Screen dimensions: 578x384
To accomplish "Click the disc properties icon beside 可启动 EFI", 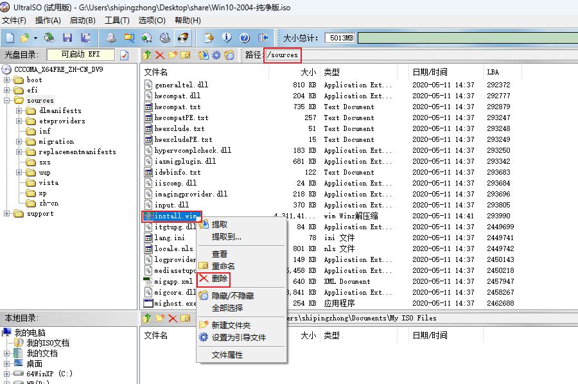I will point(125,55).
